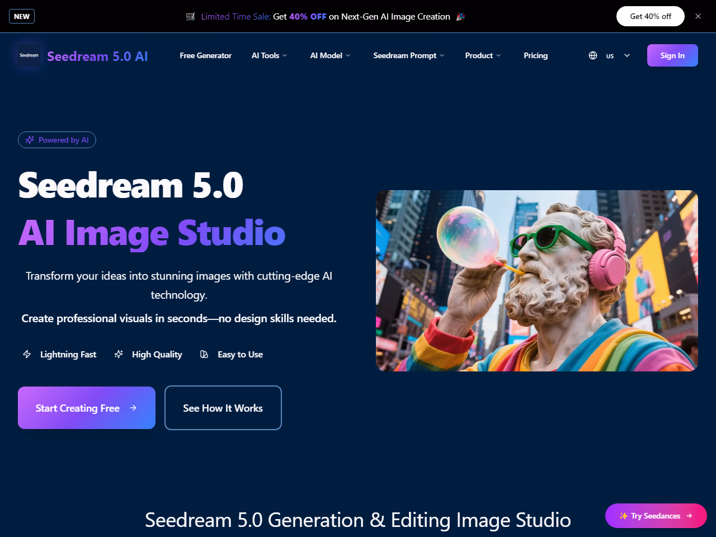Screen dimensions: 716x537
Task: Click the globe language icon
Action: point(593,55)
